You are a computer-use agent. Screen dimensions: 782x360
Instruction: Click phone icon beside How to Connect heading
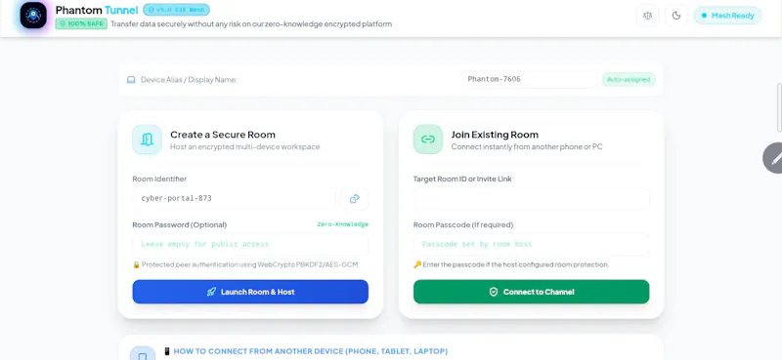(x=143, y=354)
